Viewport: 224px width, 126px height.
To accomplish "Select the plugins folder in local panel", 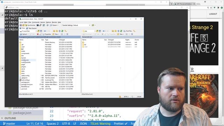I will [x=23, y=67].
